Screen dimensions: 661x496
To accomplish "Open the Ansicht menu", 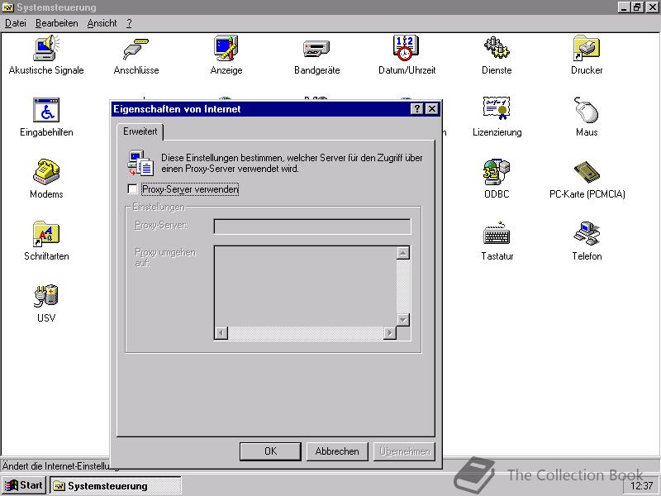I will 102,23.
